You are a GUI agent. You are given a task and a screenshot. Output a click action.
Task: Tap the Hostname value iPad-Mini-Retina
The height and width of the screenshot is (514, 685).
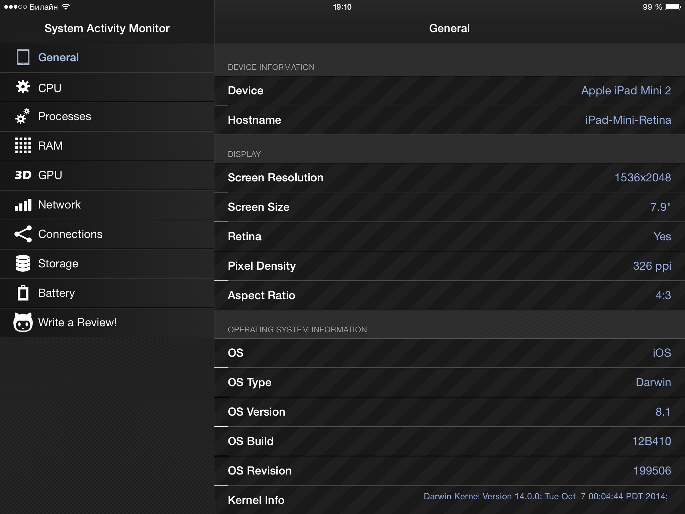(x=628, y=120)
